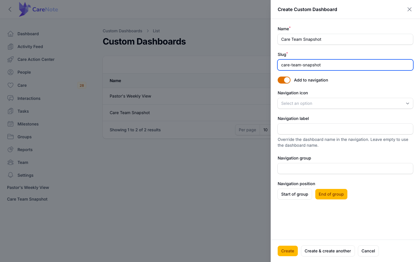Click the CareNote bird logo
Screen dimensions: 420x262
point(25,9)
